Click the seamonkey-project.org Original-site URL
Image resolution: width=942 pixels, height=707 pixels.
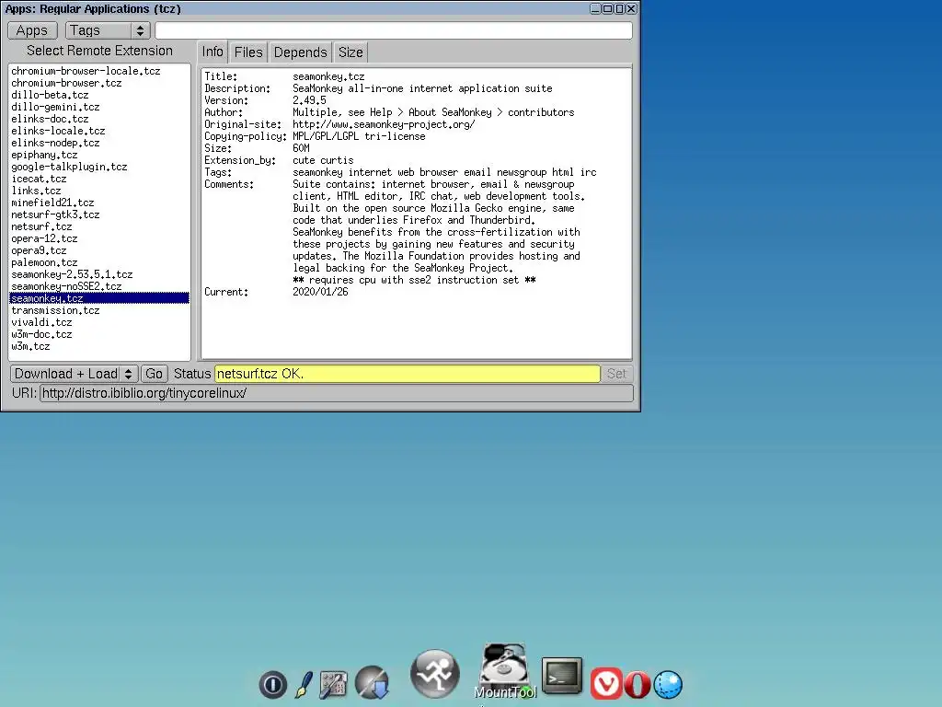click(384, 124)
